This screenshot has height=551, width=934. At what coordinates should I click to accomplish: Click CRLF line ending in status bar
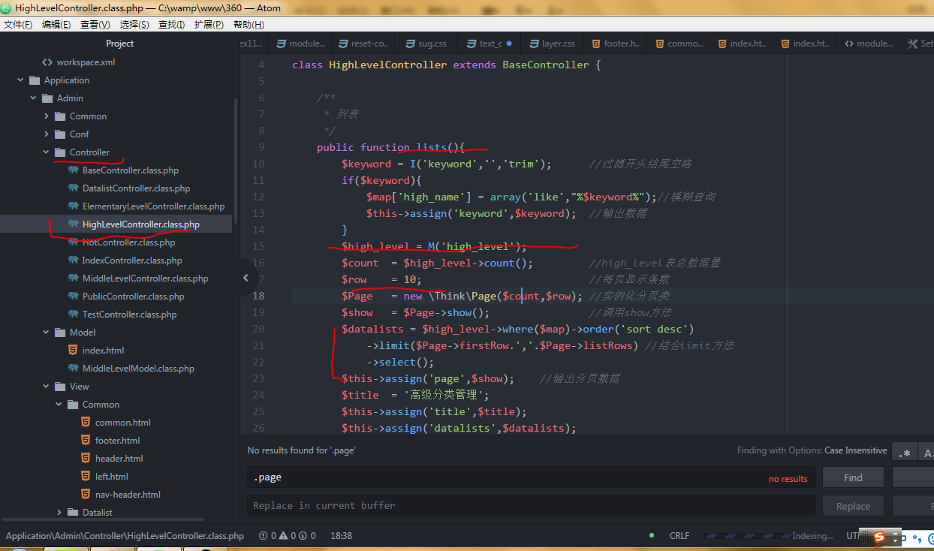click(679, 536)
